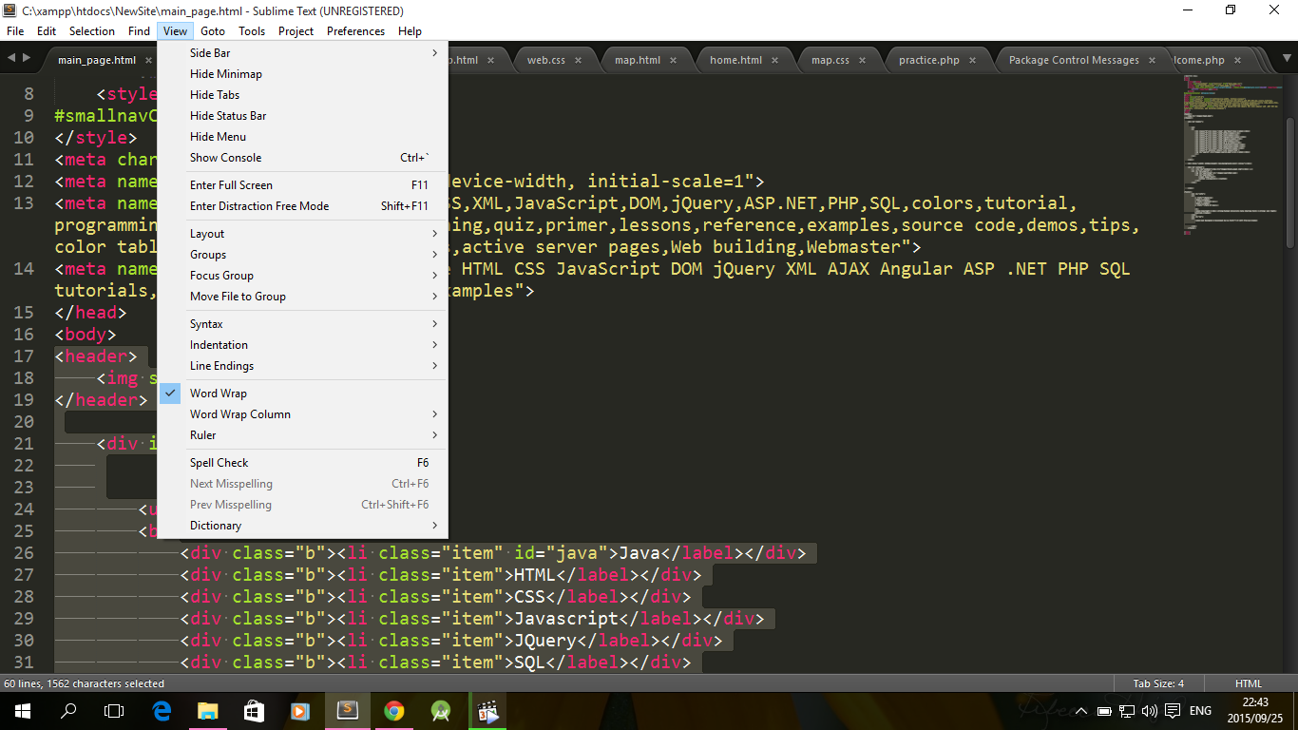Open network tray icon
Viewport: 1298px width, 730px height.
(x=1127, y=711)
